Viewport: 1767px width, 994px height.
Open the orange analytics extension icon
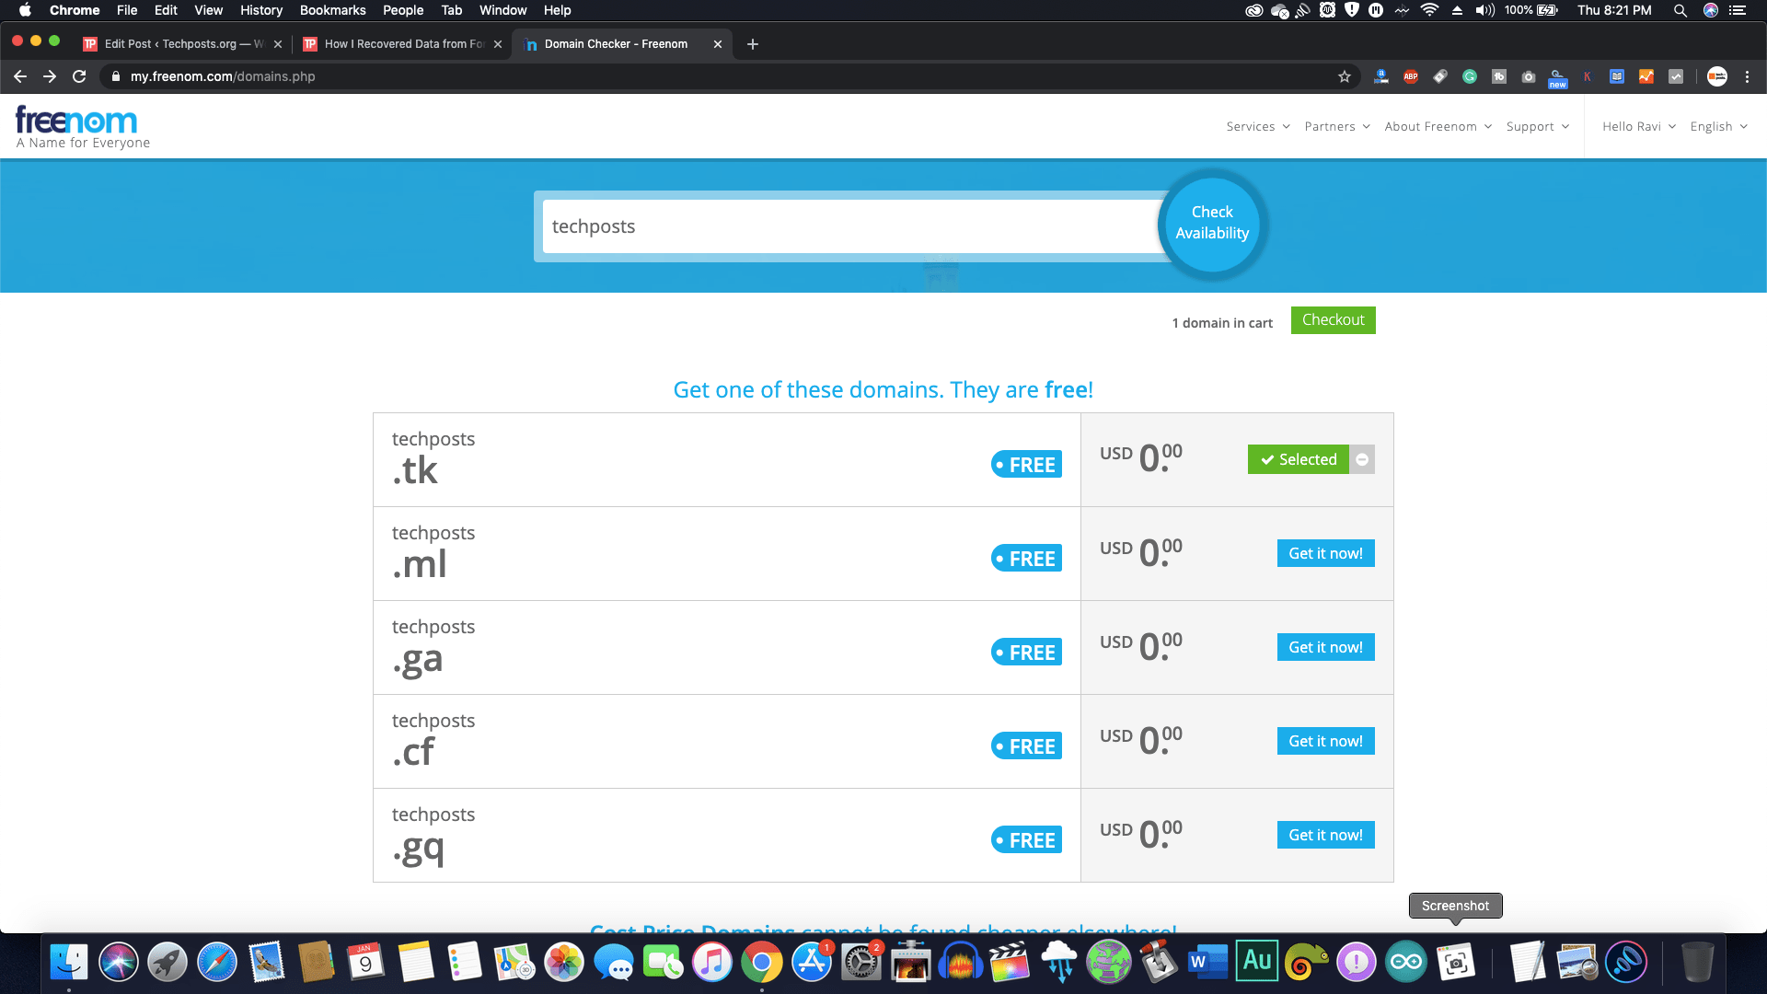1646,76
